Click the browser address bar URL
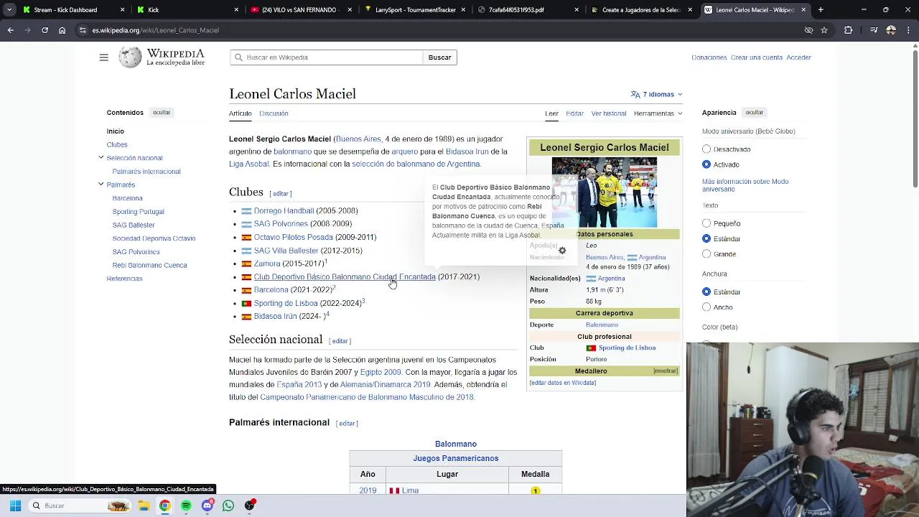This screenshot has width=919, height=517. [156, 30]
